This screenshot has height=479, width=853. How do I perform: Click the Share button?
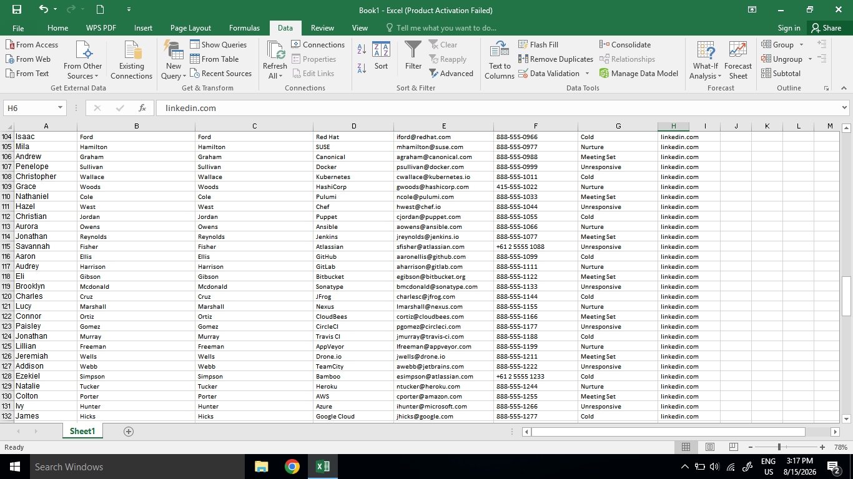coord(826,28)
